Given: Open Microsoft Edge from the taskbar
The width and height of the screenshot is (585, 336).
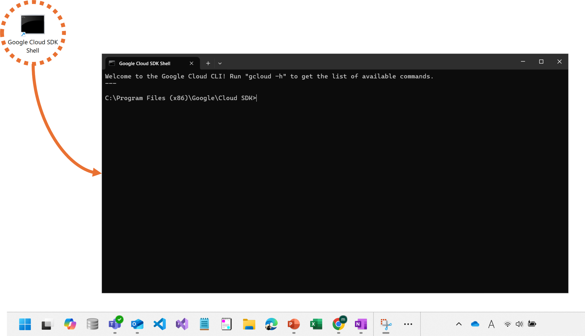Looking at the screenshot, I should coord(271,324).
